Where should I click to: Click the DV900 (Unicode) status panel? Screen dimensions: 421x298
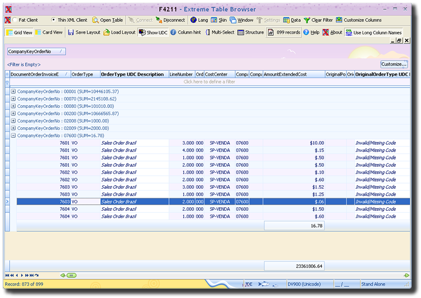click(309, 284)
